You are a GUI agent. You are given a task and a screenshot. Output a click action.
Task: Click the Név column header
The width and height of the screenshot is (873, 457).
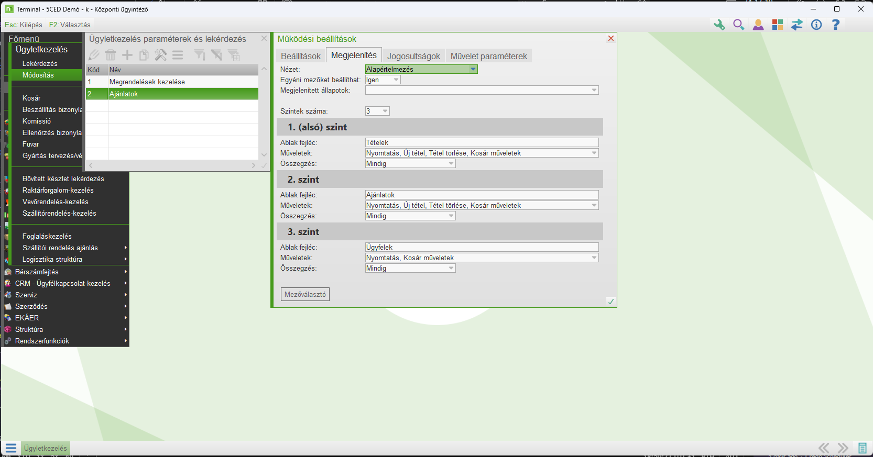click(x=183, y=70)
